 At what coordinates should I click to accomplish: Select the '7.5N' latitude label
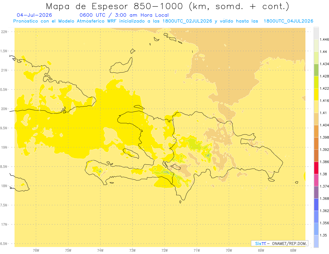(x=4, y=205)
